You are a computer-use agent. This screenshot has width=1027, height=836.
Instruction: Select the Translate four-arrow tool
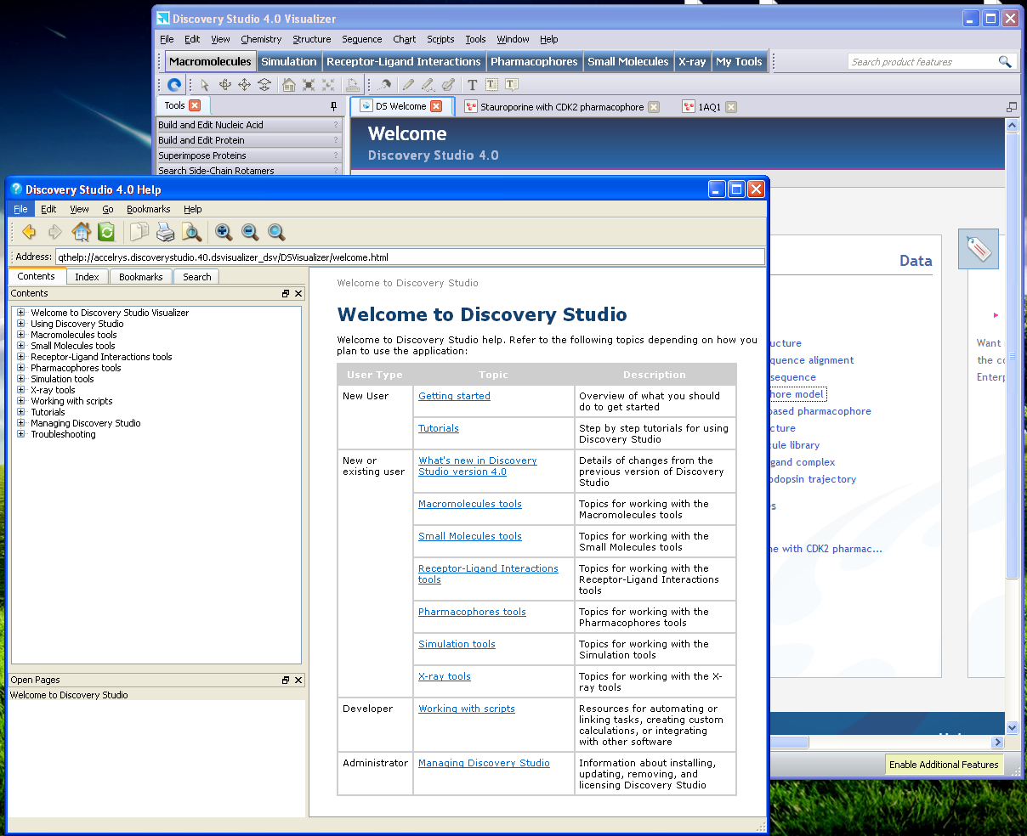coord(244,85)
